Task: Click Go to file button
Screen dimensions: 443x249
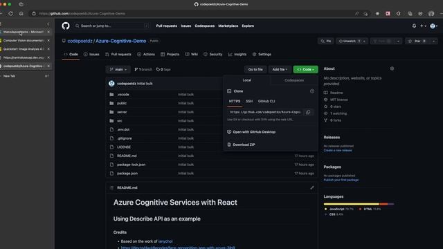Action: coord(255,69)
